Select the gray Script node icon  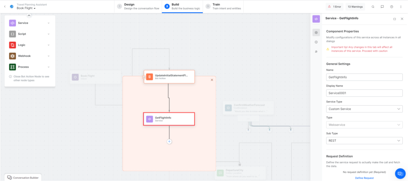coord(12,34)
